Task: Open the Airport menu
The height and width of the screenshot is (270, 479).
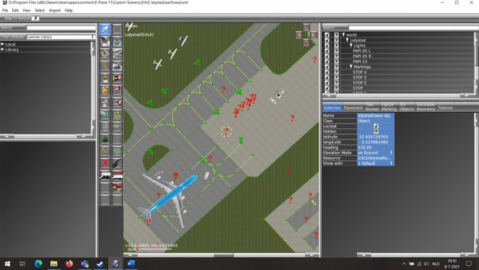Action: (55, 10)
